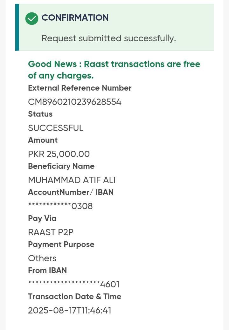Click the green checkmark confirmation icon
Viewport: 229px width, 330px height.
tap(32, 18)
